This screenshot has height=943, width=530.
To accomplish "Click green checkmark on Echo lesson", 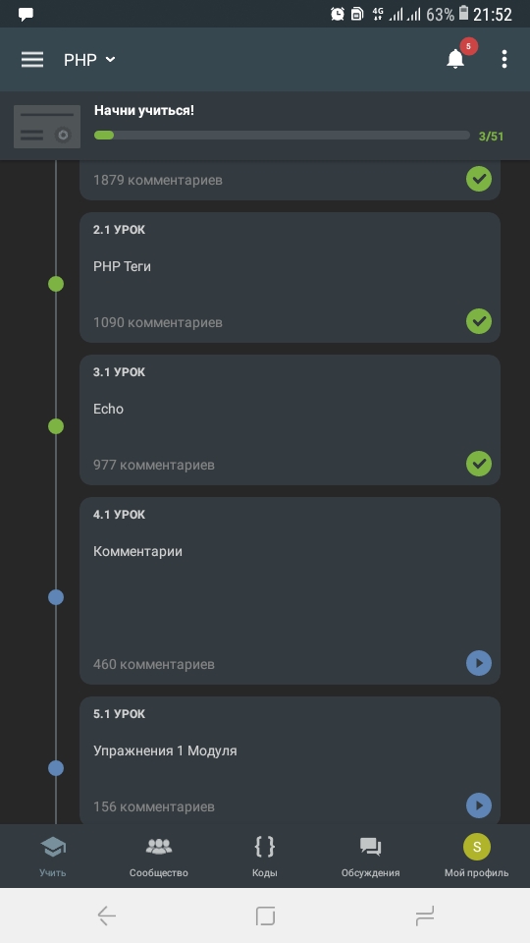I will pyautogui.click(x=479, y=464).
